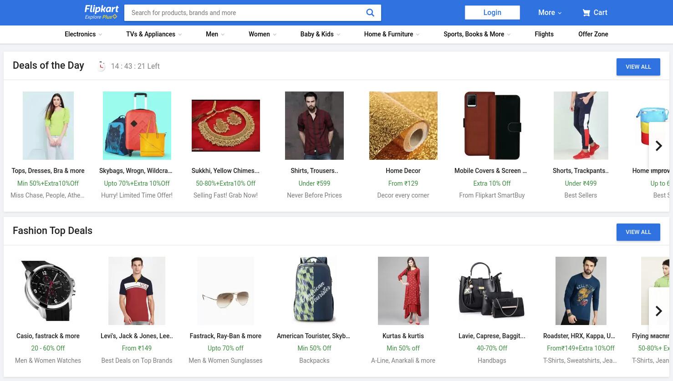Open the Ray-Ban sunglasses deal image
Viewport: 673px width, 381px height.
pos(225,291)
